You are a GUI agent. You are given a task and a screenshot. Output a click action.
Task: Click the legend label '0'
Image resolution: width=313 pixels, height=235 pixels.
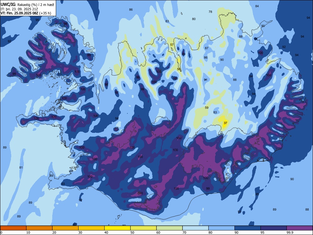pyautogui.click(x=1, y=232)
